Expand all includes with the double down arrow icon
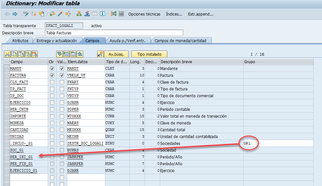 click(x=59, y=54)
